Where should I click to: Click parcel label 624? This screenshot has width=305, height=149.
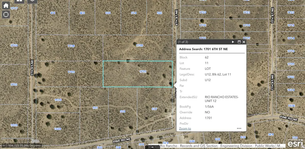pos(271,135)
